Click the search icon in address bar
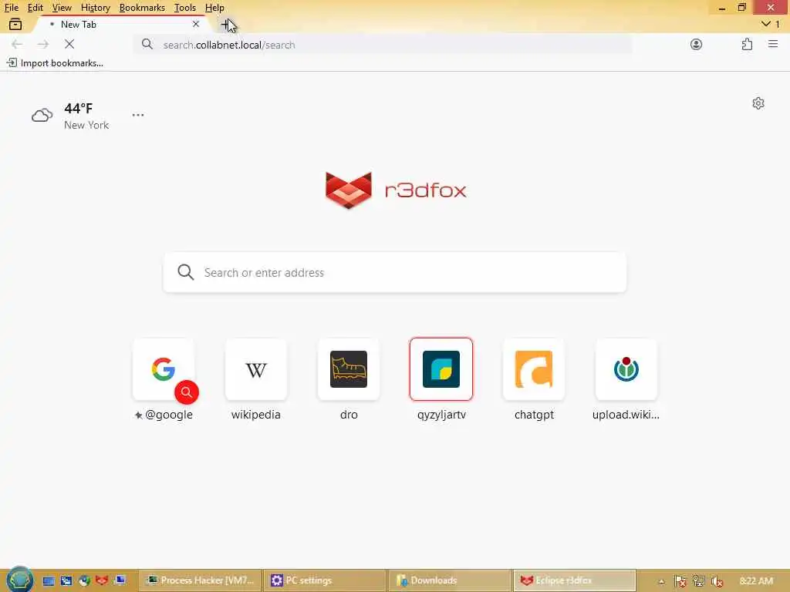 (147, 44)
